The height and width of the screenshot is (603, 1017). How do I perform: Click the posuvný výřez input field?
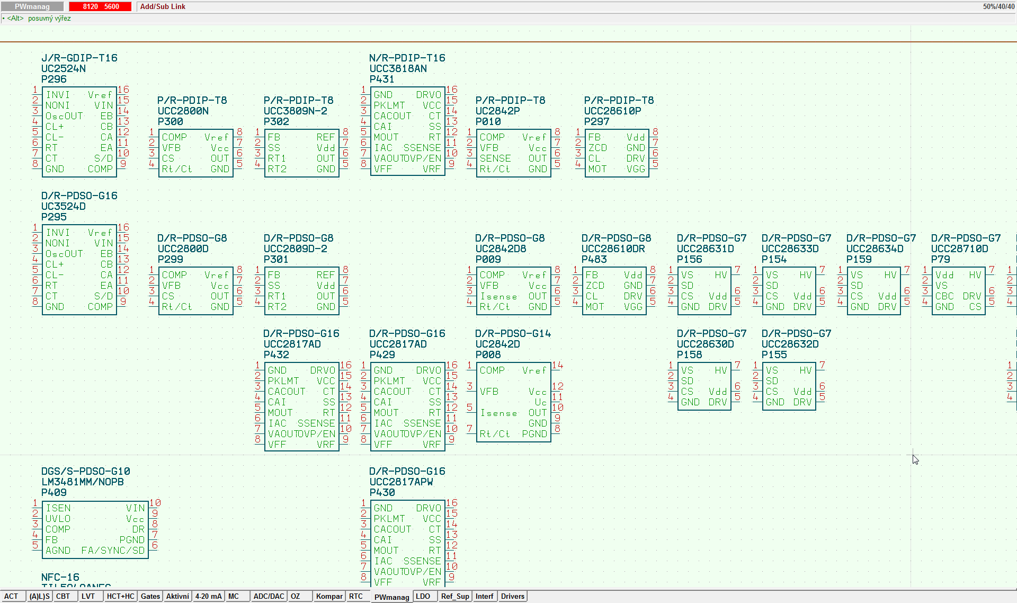[49, 18]
